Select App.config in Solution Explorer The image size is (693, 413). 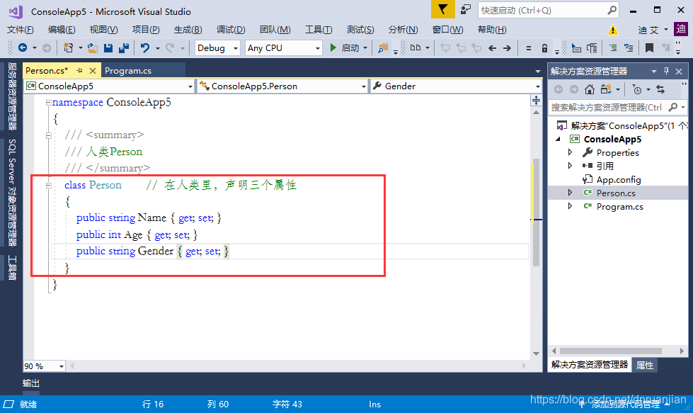click(618, 179)
